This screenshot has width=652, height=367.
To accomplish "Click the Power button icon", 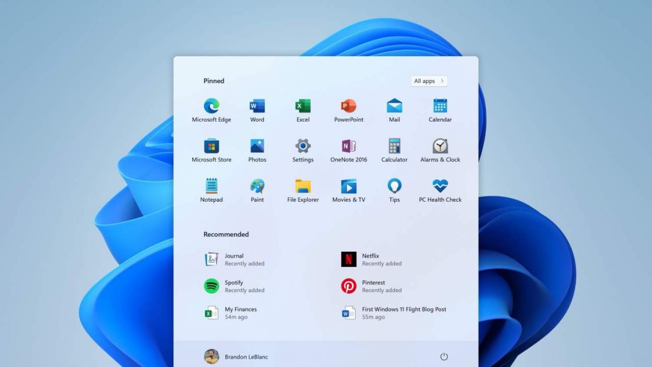I will click(444, 357).
